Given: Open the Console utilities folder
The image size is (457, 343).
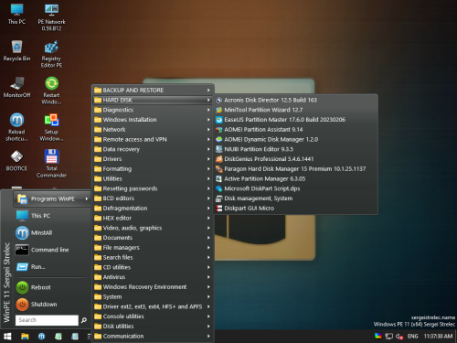Looking at the screenshot, I should point(153,316).
